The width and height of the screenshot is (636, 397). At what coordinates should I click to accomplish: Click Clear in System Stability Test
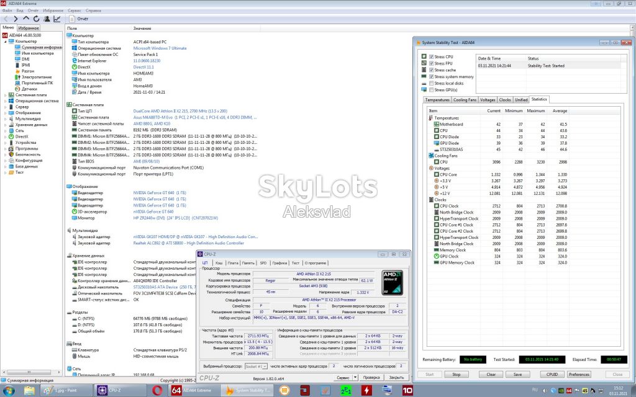(491, 374)
